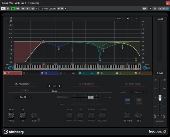The width and height of the screenshot is (170, 137).
Task: Switch to band 6 tab
Action: pyautogui.click(x=106, y=73)
